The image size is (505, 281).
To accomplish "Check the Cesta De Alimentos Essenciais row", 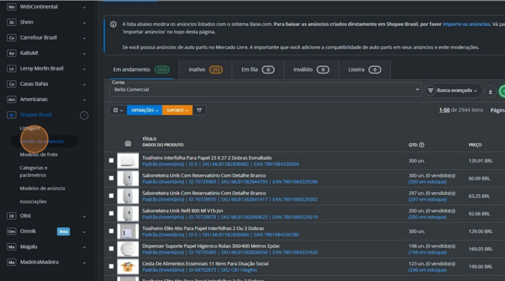I will (x=111, y=267).
